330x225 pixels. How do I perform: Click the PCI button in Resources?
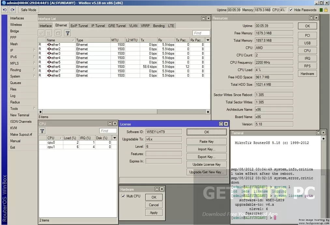(x=308, y=36)
